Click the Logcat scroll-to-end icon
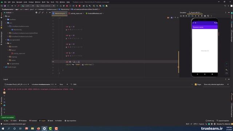 pyautogui.click(x=4, y=92)
